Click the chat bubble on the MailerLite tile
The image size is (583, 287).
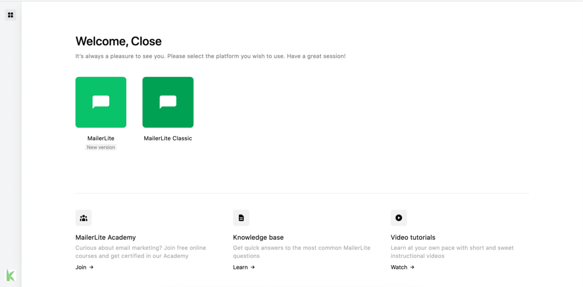click(x=101, y=101)
